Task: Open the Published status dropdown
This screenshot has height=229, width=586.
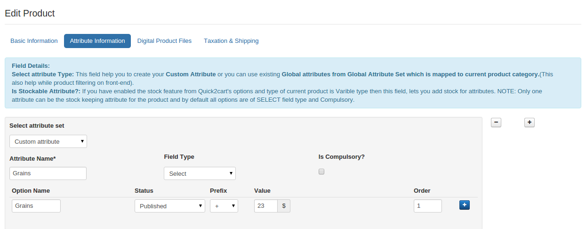Action: [169, 206]
